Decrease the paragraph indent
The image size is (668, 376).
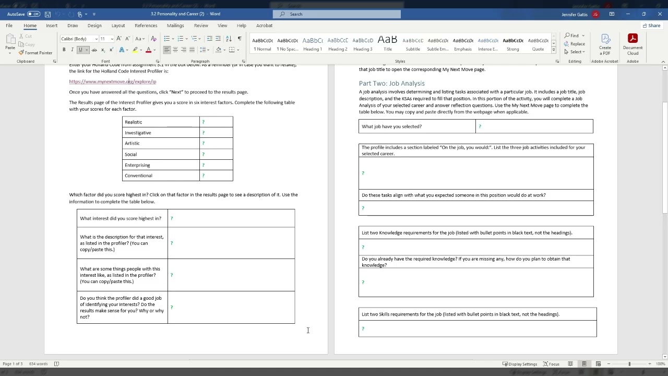coord(210,39)
